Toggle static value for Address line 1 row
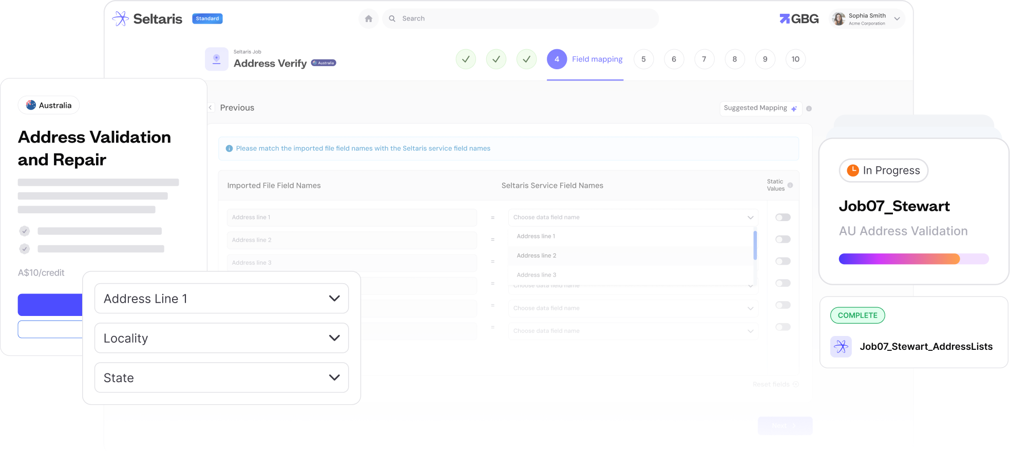 coord(783,217)
